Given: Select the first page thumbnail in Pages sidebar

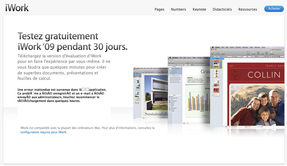Looking at the screenshot, I should tap(216, 64).
